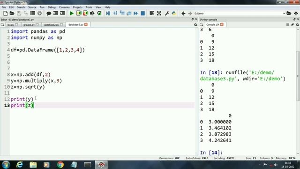
Task: Go back with the left arrow
Action: (x=183, y=14)
